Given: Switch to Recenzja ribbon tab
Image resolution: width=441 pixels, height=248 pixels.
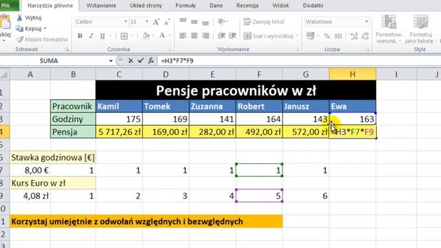Looking at the screenshot, I should (x=247, y=6).
